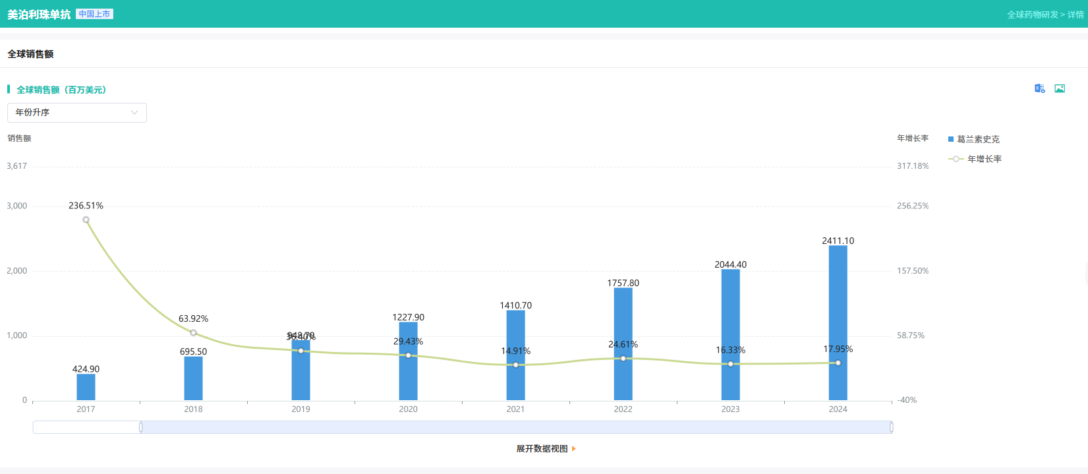This screenshot has height=474, width=1088.
Task: Toggle the 年增长率 series legend label
Action: coord(985,159)
